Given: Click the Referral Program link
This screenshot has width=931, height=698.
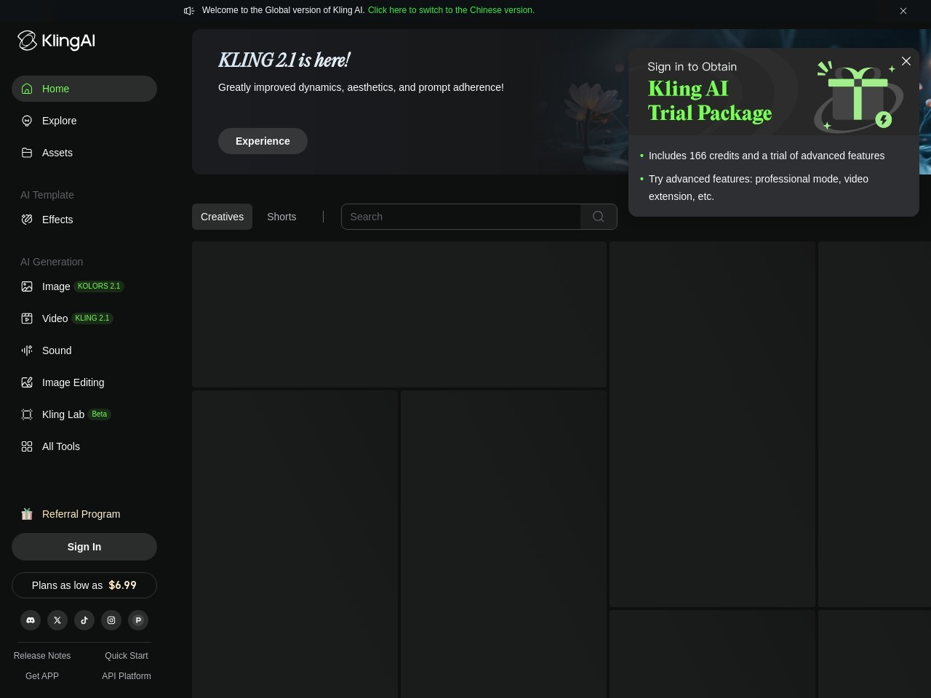Looking at the screenshot, I should 81,514.
